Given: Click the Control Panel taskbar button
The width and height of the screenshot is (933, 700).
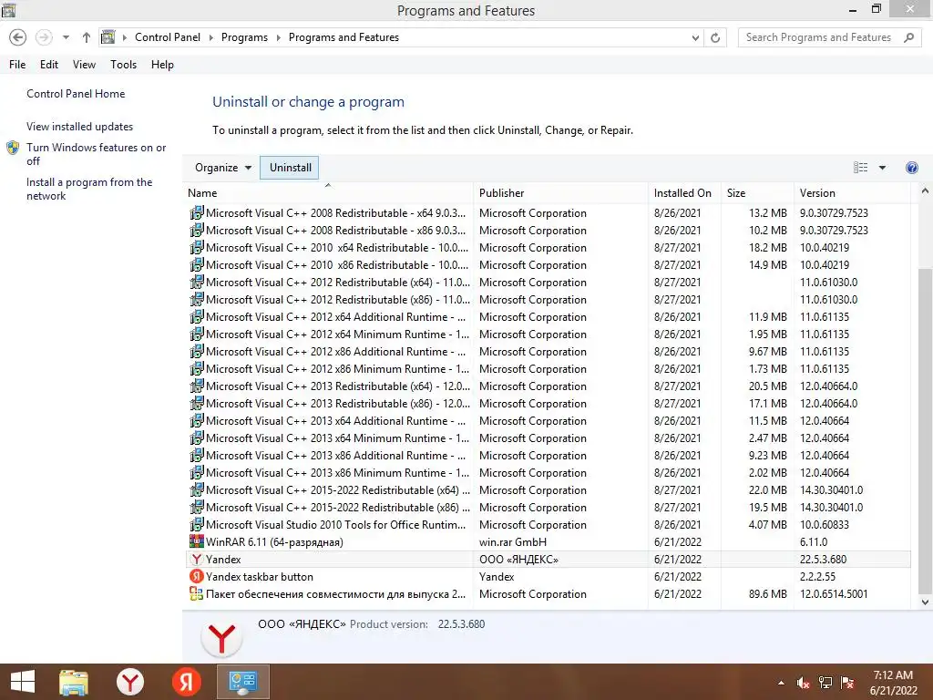Looking at the screenshot, I should 242,682.
